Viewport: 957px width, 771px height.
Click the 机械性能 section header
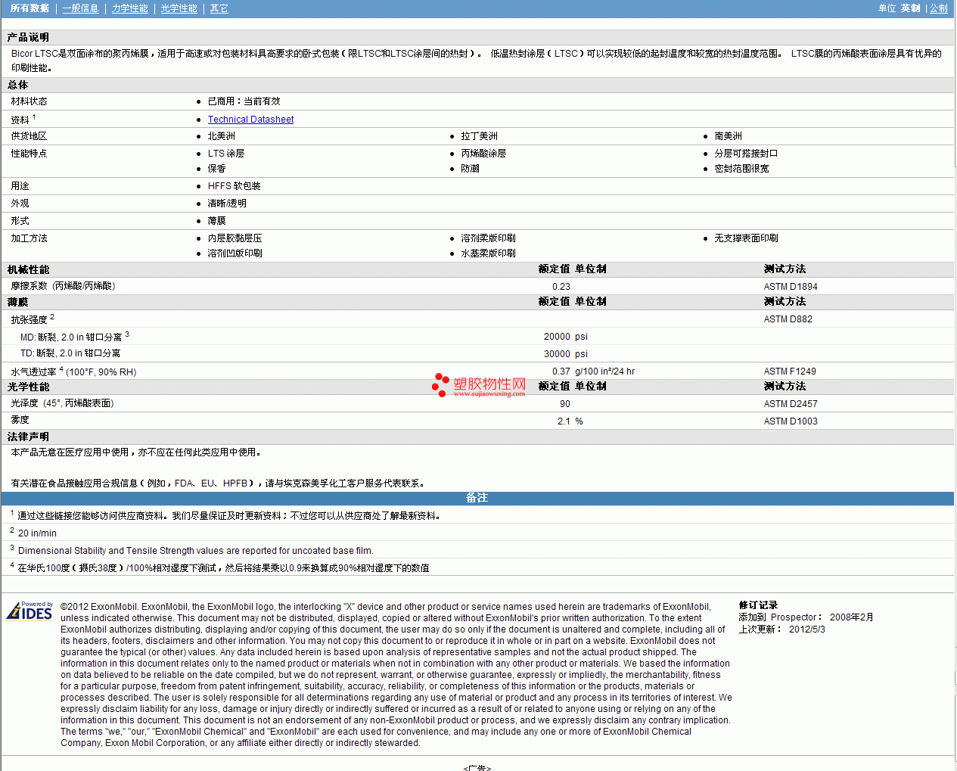coord(29,269)
